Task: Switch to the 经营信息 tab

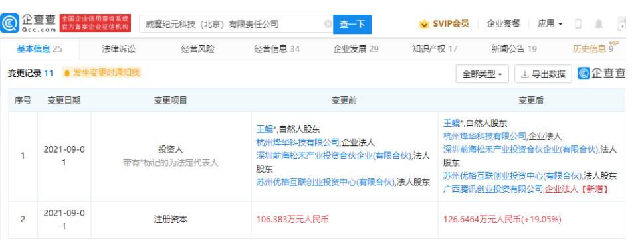Action: (x=277, y=49)
